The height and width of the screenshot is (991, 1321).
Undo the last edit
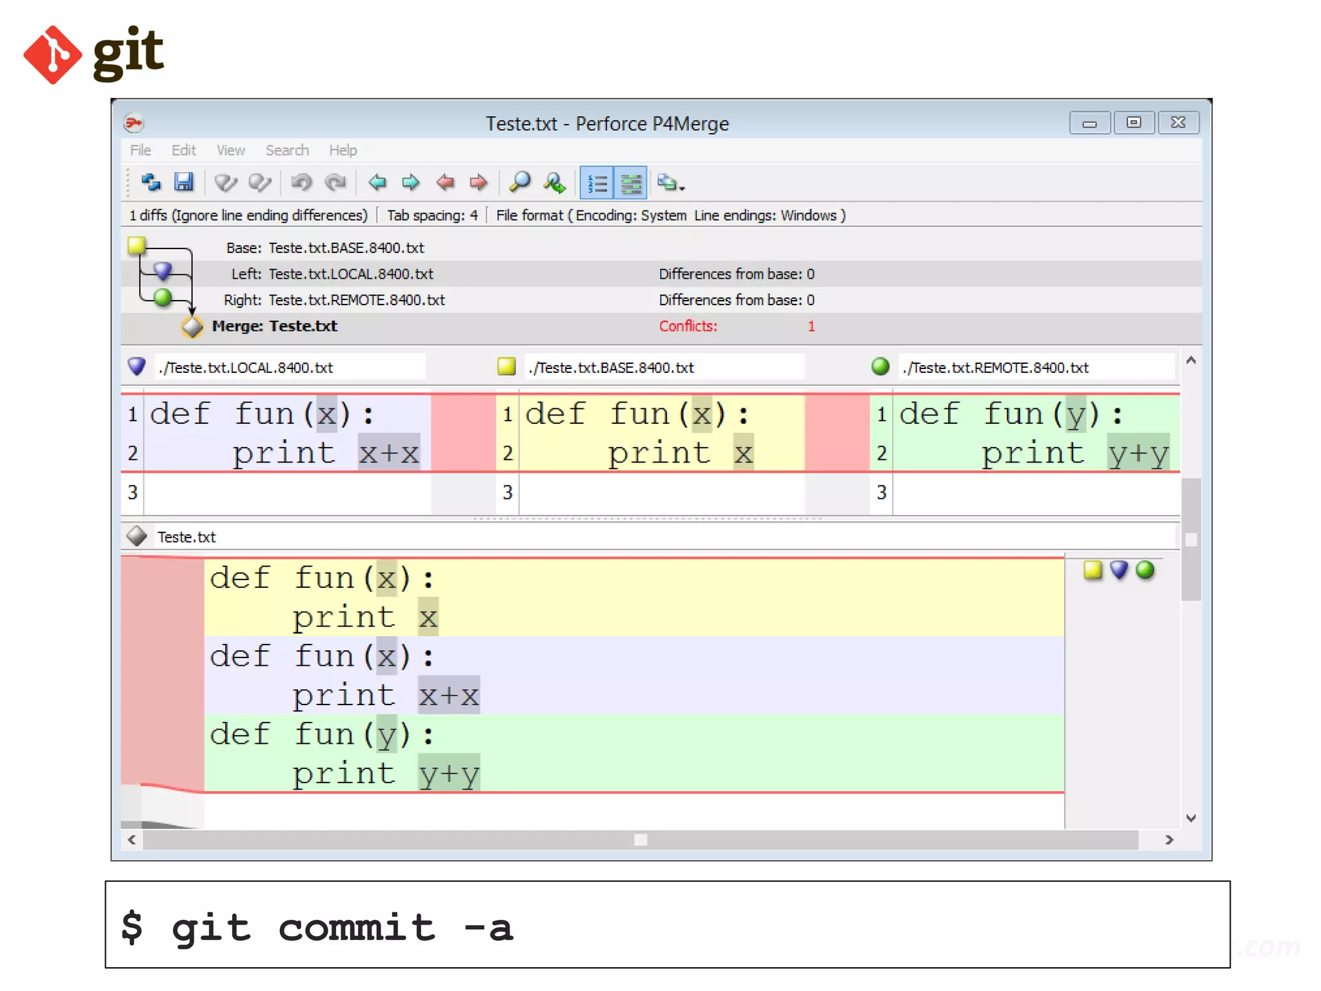pos(301,183)
